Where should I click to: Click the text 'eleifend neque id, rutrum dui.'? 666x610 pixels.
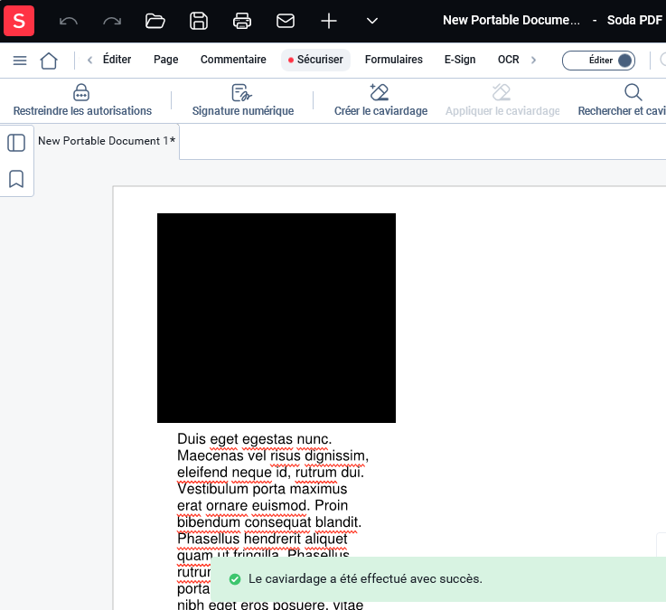(270, 472)
